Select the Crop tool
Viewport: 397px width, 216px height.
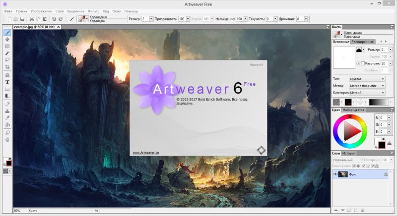(x=7, y=67)
